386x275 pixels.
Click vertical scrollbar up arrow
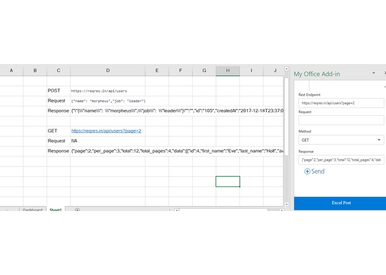(x=287, y=69)
